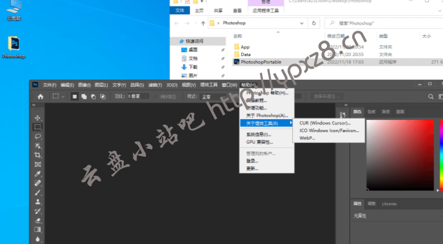The height and width of the screenshot is (244, 443).
Task: Switch to the 调整 adjustments tab
Action: [x=371, y=203]
